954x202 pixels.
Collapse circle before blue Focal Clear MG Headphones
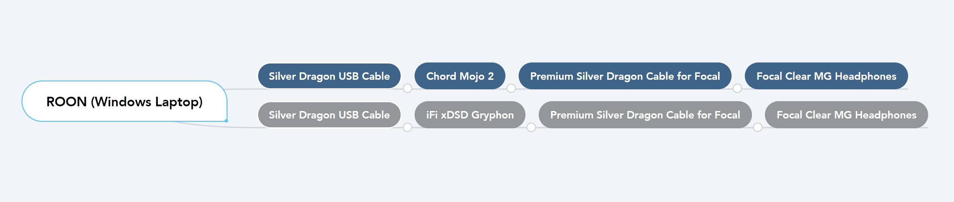tap(737, 88)
